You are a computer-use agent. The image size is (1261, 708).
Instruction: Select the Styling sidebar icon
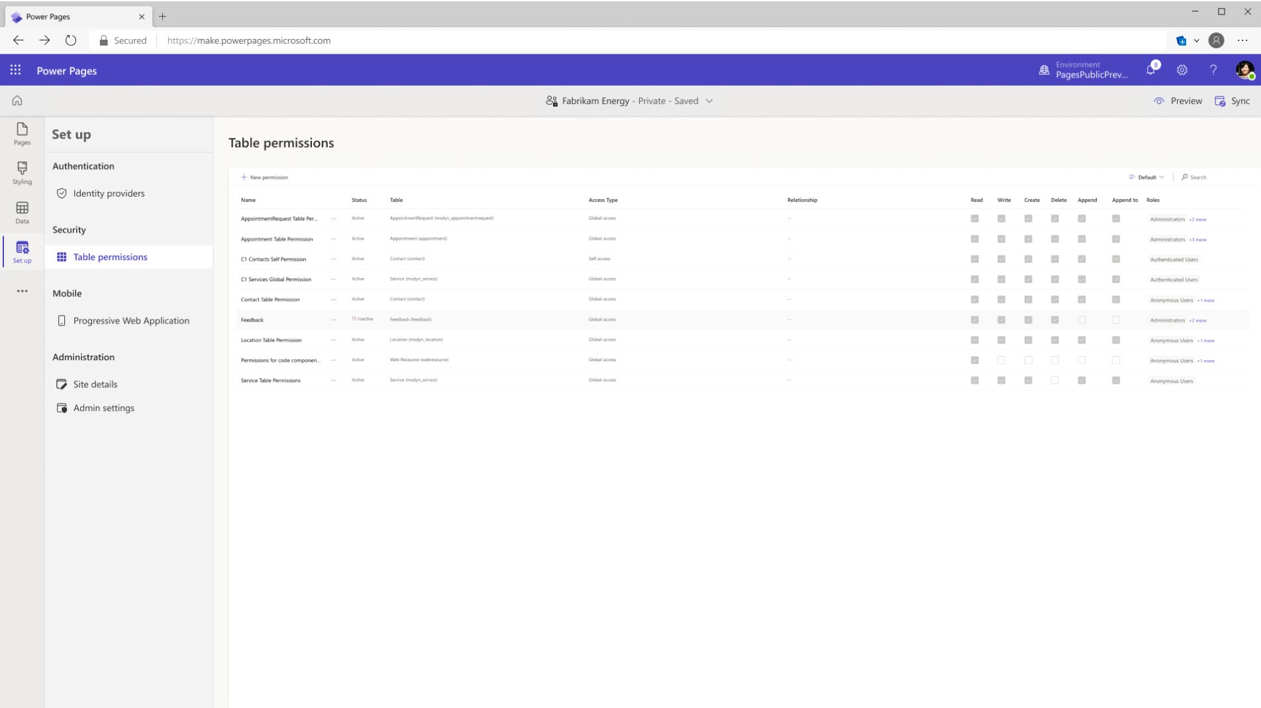pyautogui.click(x=22, y=173)
